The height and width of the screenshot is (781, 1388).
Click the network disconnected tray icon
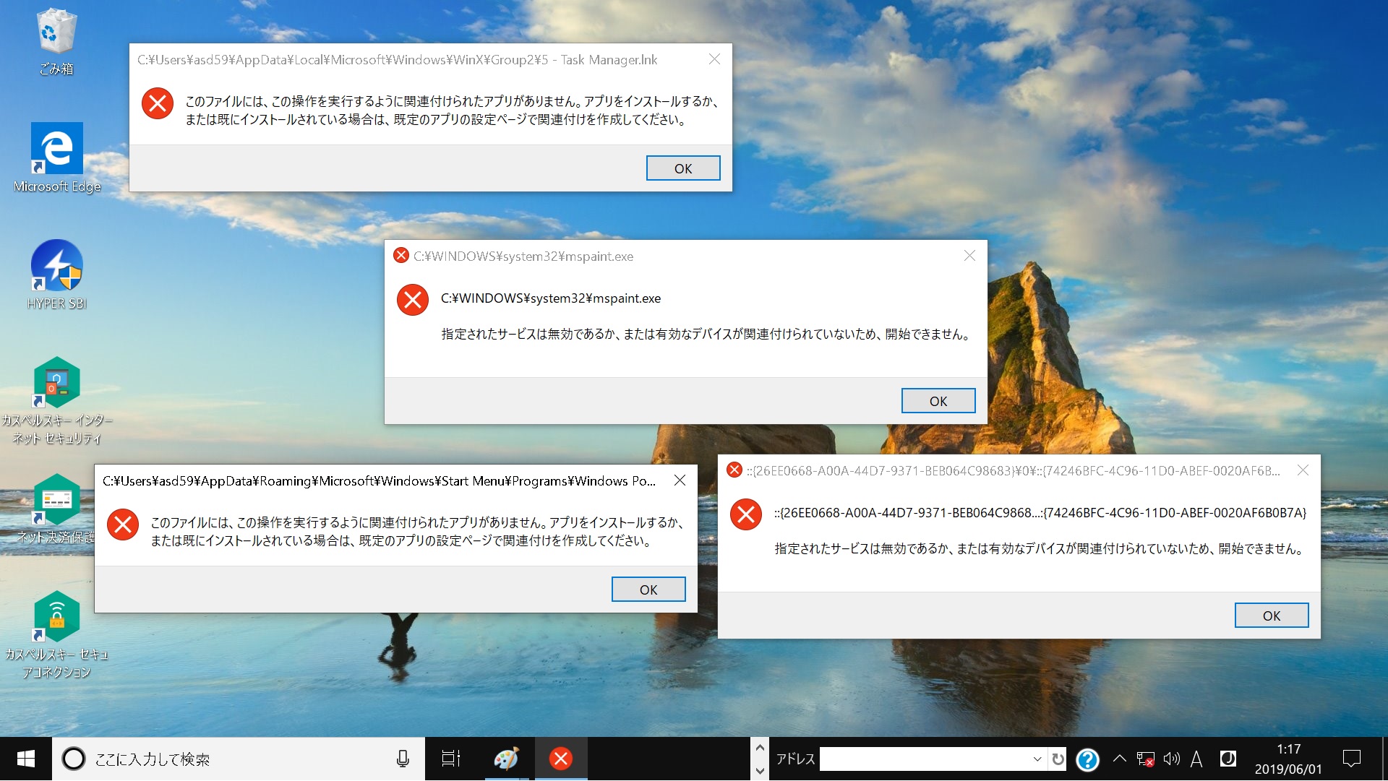pyautogui.click(x=1145, y=759)
